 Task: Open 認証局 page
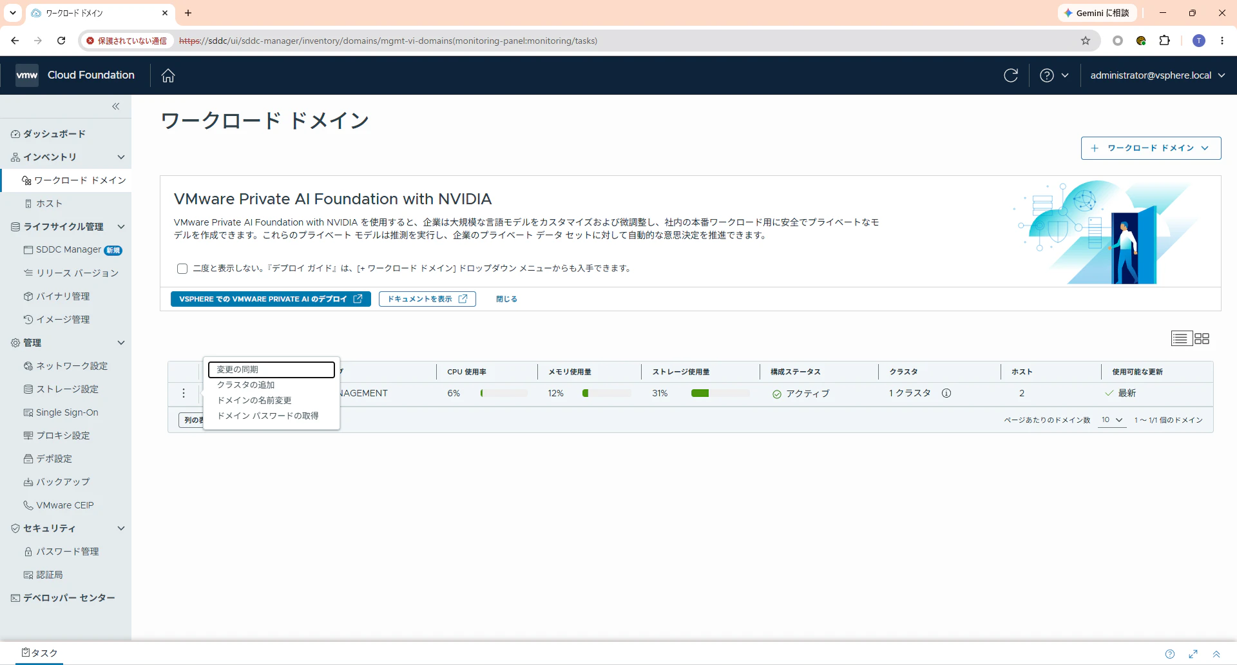43,575
